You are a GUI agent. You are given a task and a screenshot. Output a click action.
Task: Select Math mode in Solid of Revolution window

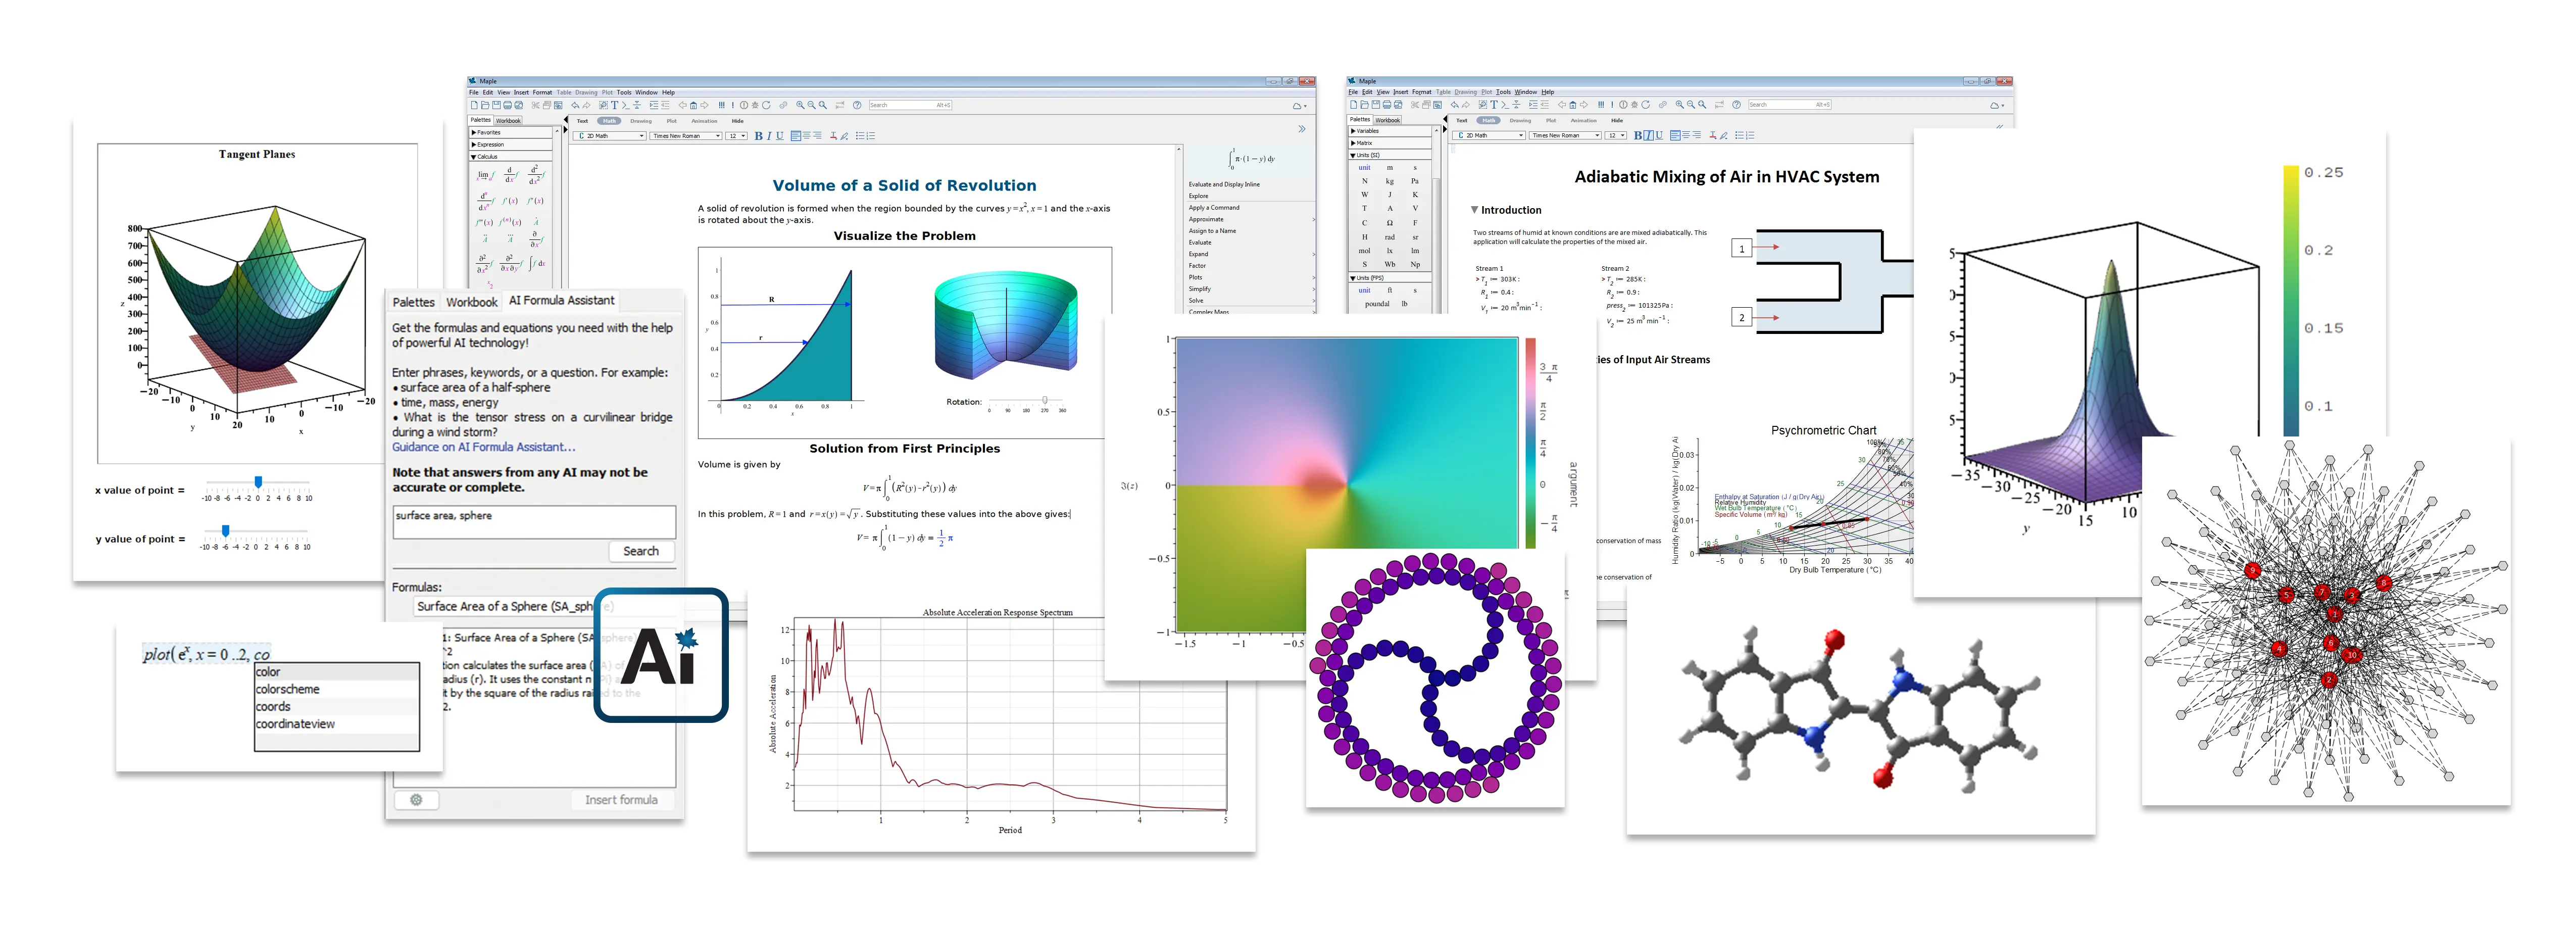click(610, 121)
